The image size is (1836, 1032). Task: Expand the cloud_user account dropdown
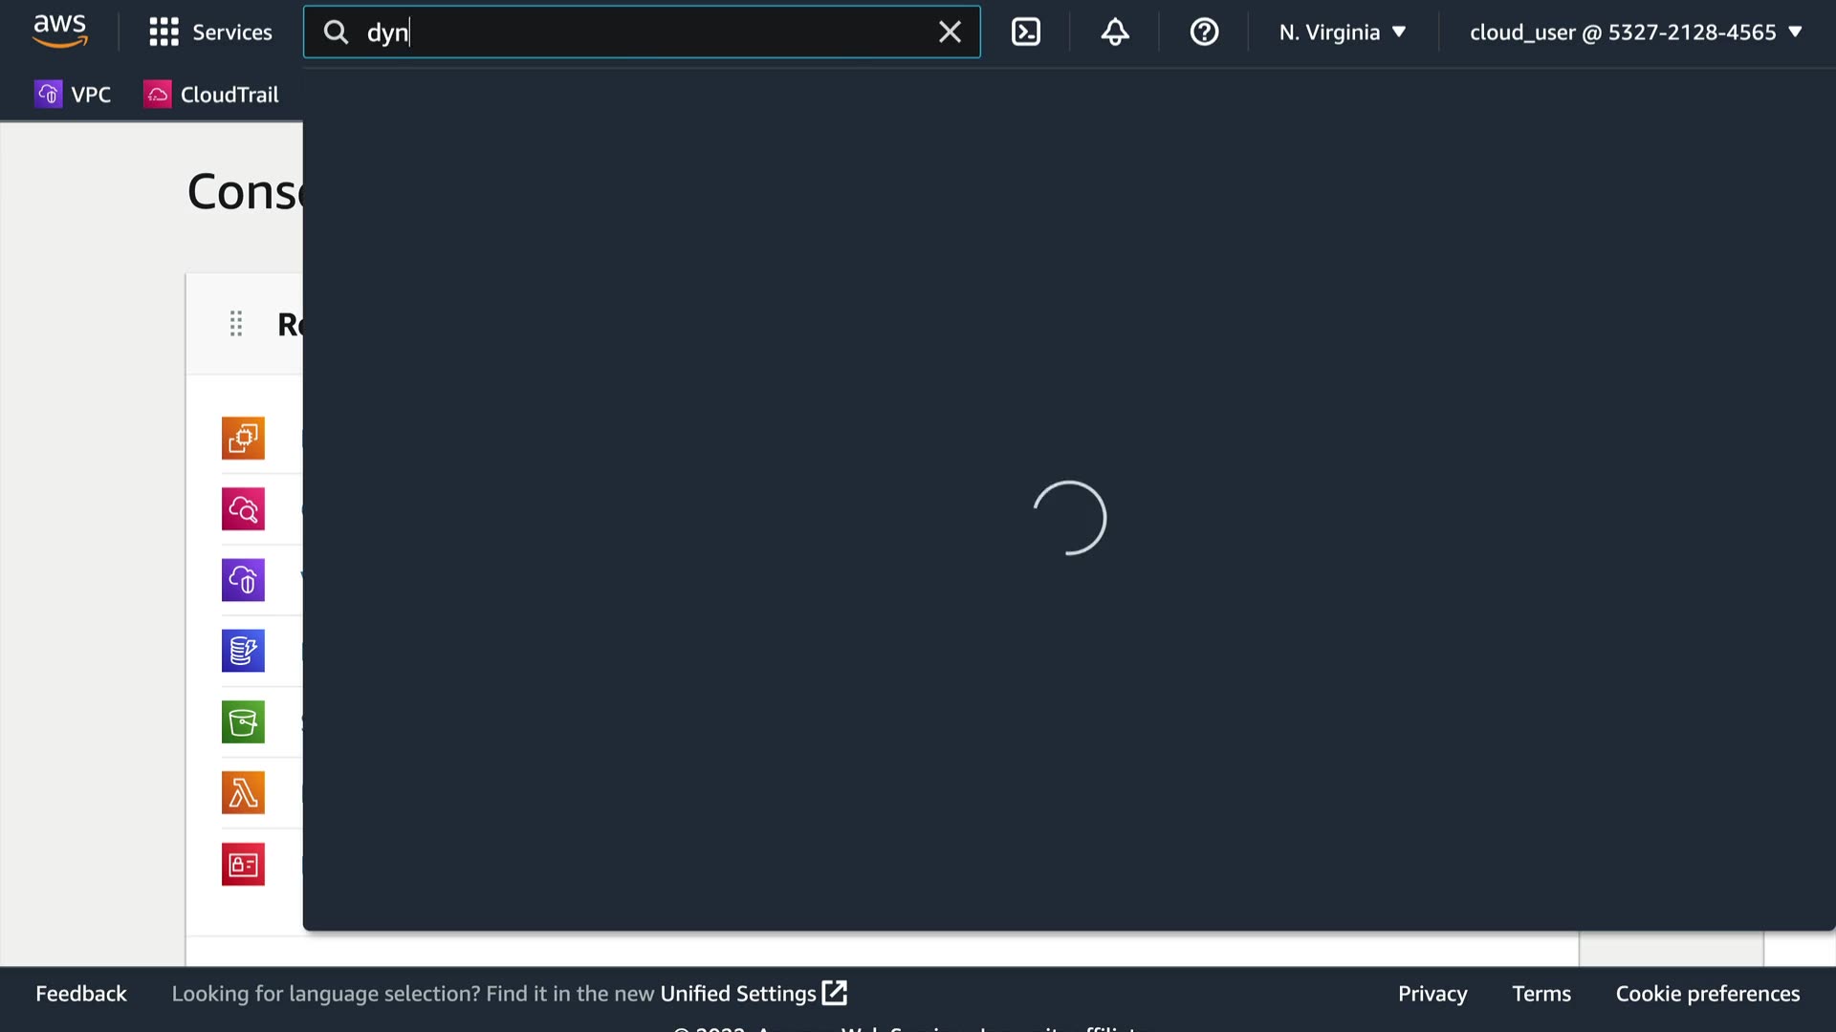click(1635, 32)
